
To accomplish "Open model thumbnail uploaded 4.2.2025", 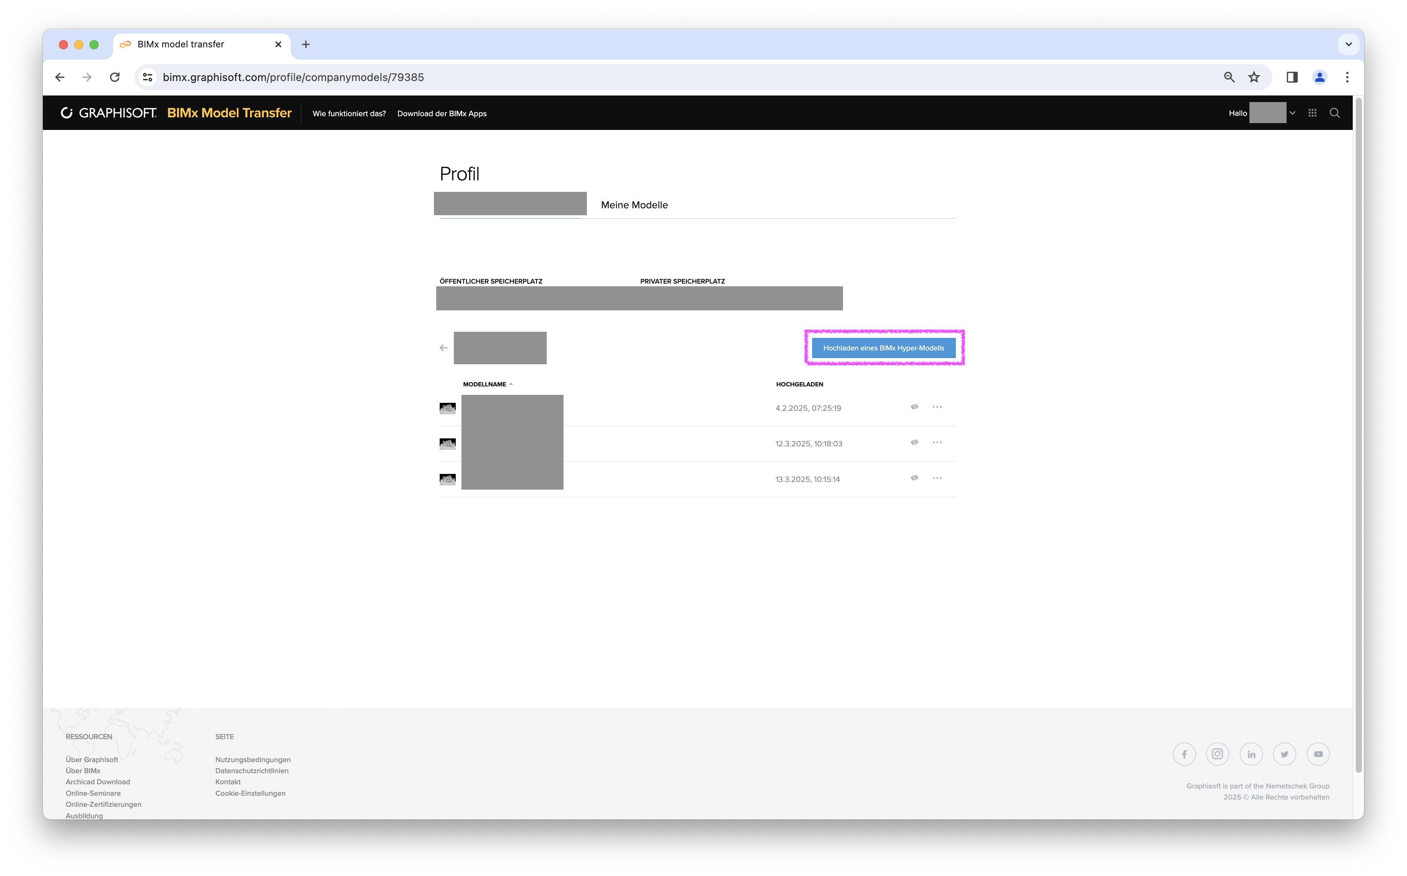I will [x=447, y=409].
